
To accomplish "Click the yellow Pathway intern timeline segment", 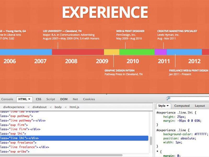I will pyautogui.click(x=112, y=52).
